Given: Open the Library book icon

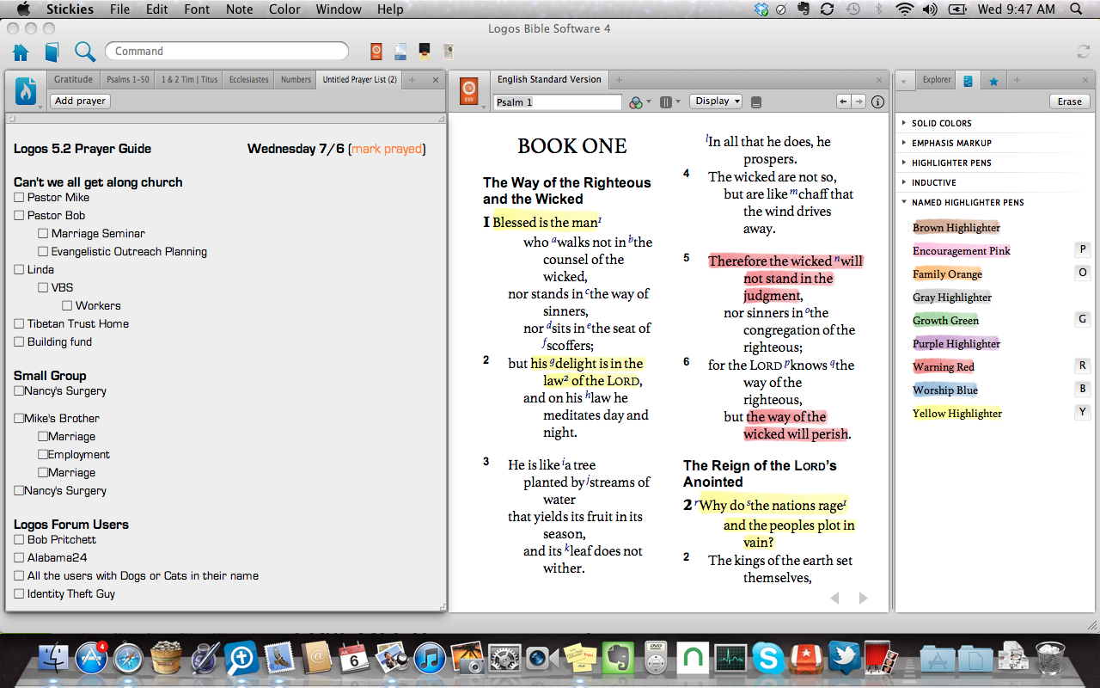Looking at the screenshot, I should click(x=52, y=52).
